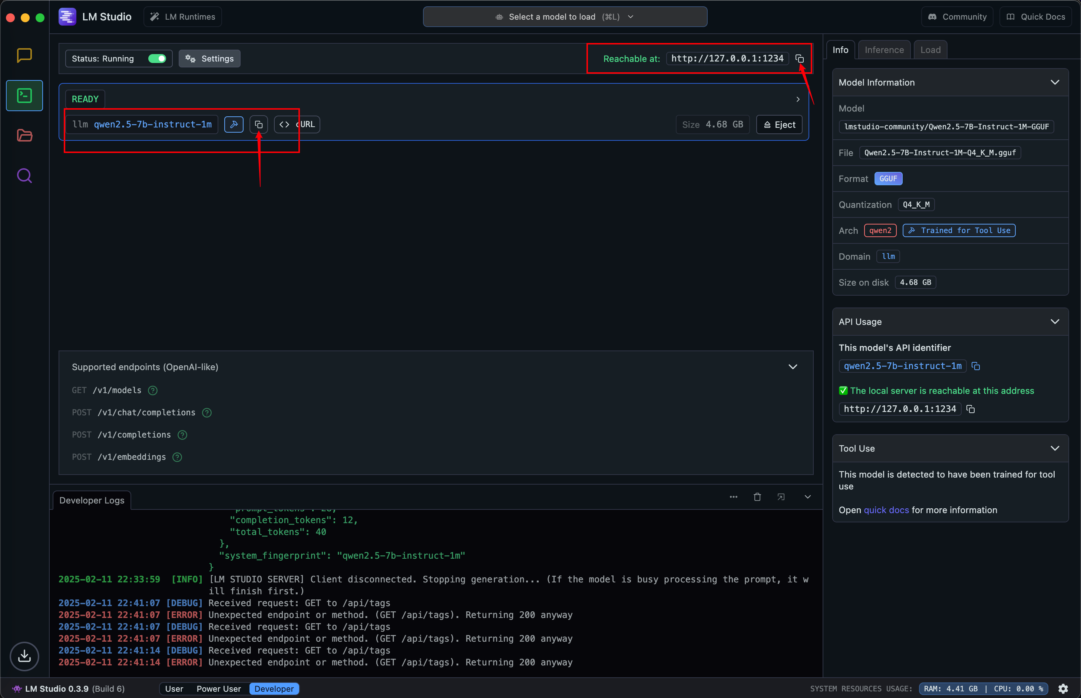Viewport: 1081px width, 698px height.
Task: Open help for POST /v1/chat/completions endpoint
Action: click(207, 412)
